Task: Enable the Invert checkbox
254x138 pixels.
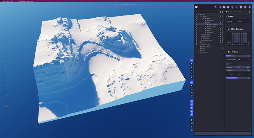Action: [x=227, y=64]
